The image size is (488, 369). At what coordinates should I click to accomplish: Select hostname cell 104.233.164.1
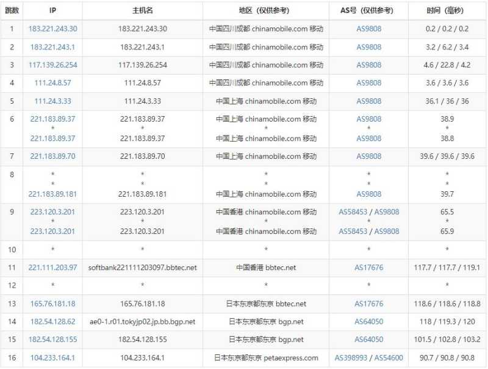143,357
